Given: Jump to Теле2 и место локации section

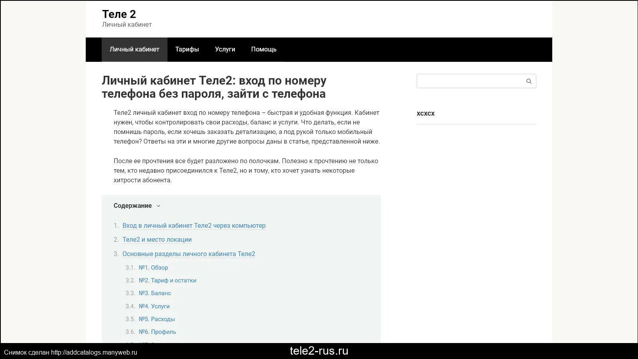Looking at the screenshot, I should coord(157,240).
